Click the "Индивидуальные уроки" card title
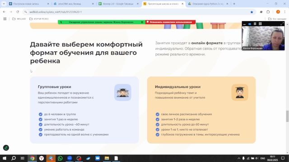 click(x=177, y=87)
